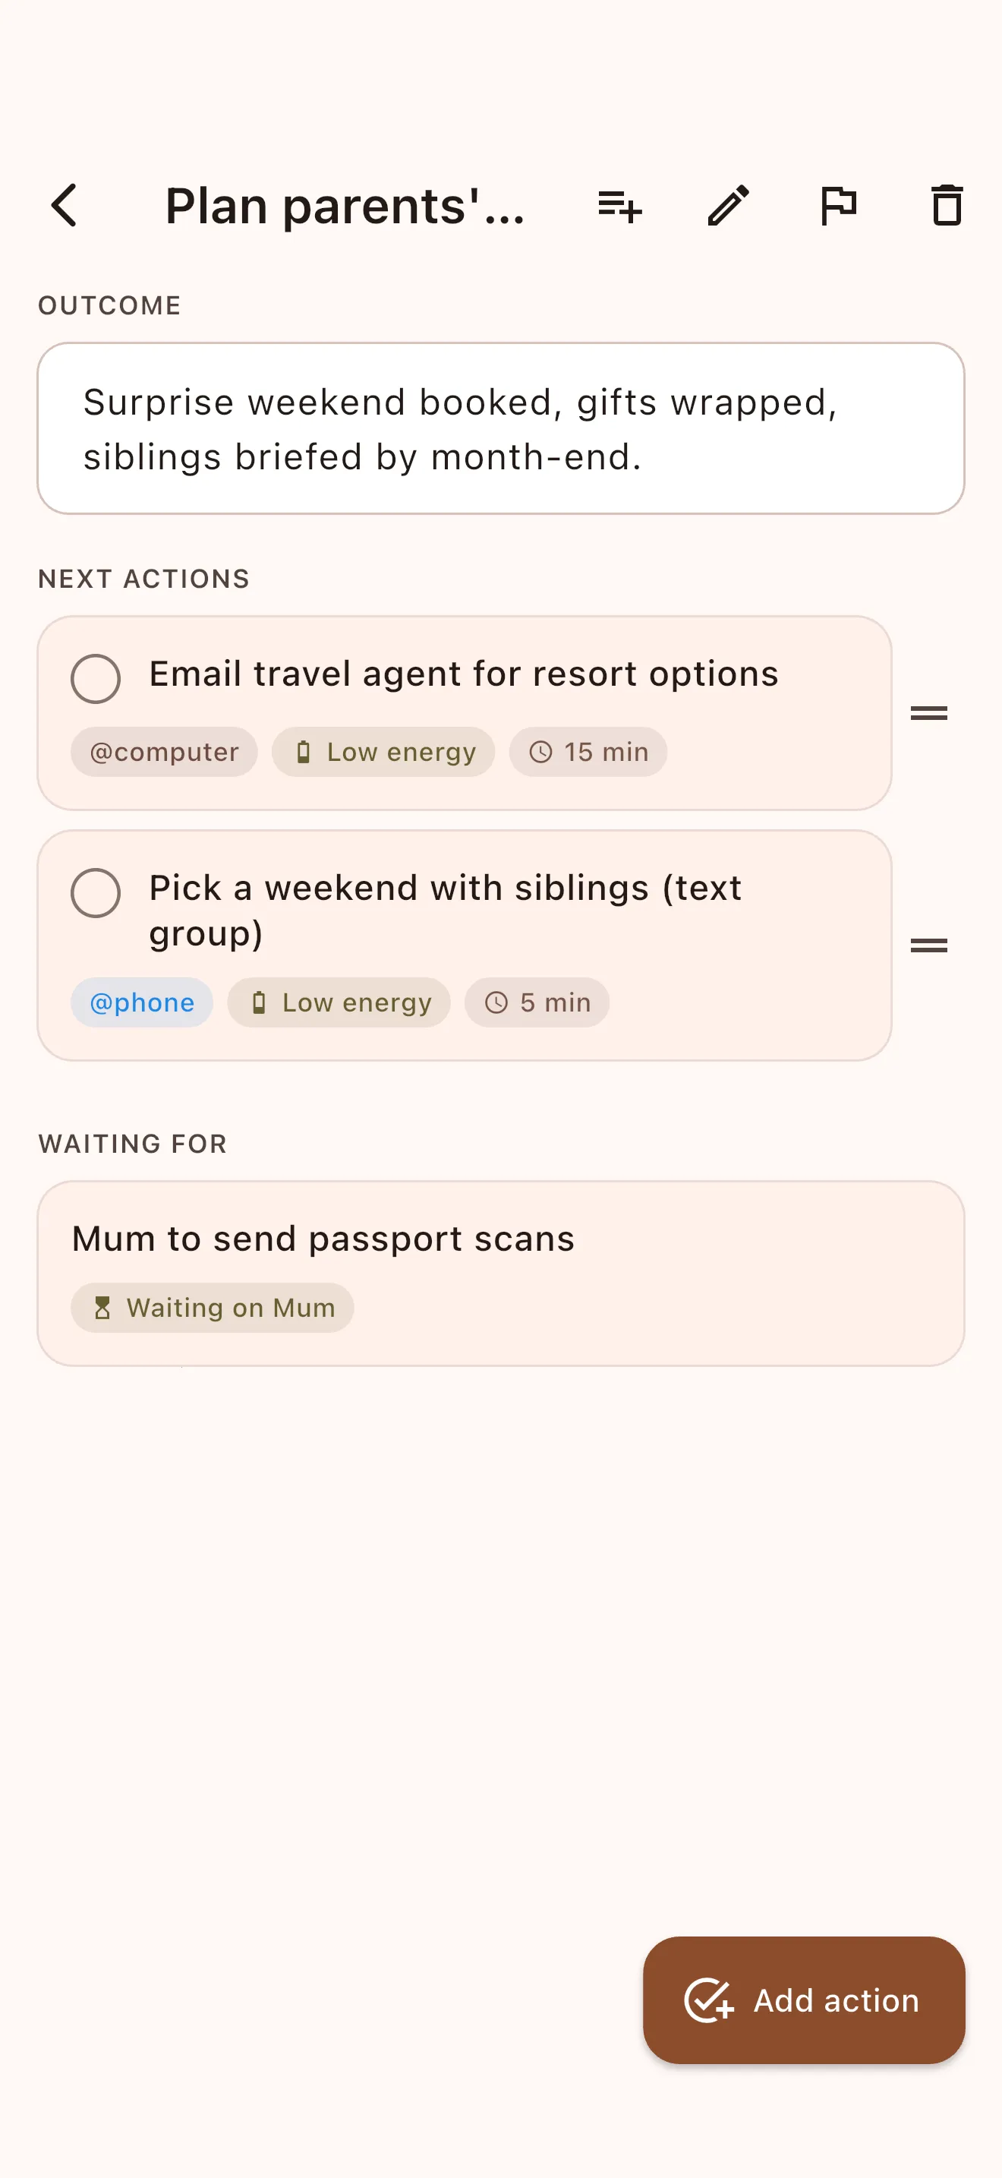This screenshot has width=1002, height=2178.
Task: Tap the reorder handle beside Pick a weekend
Action: pos(928,945)
